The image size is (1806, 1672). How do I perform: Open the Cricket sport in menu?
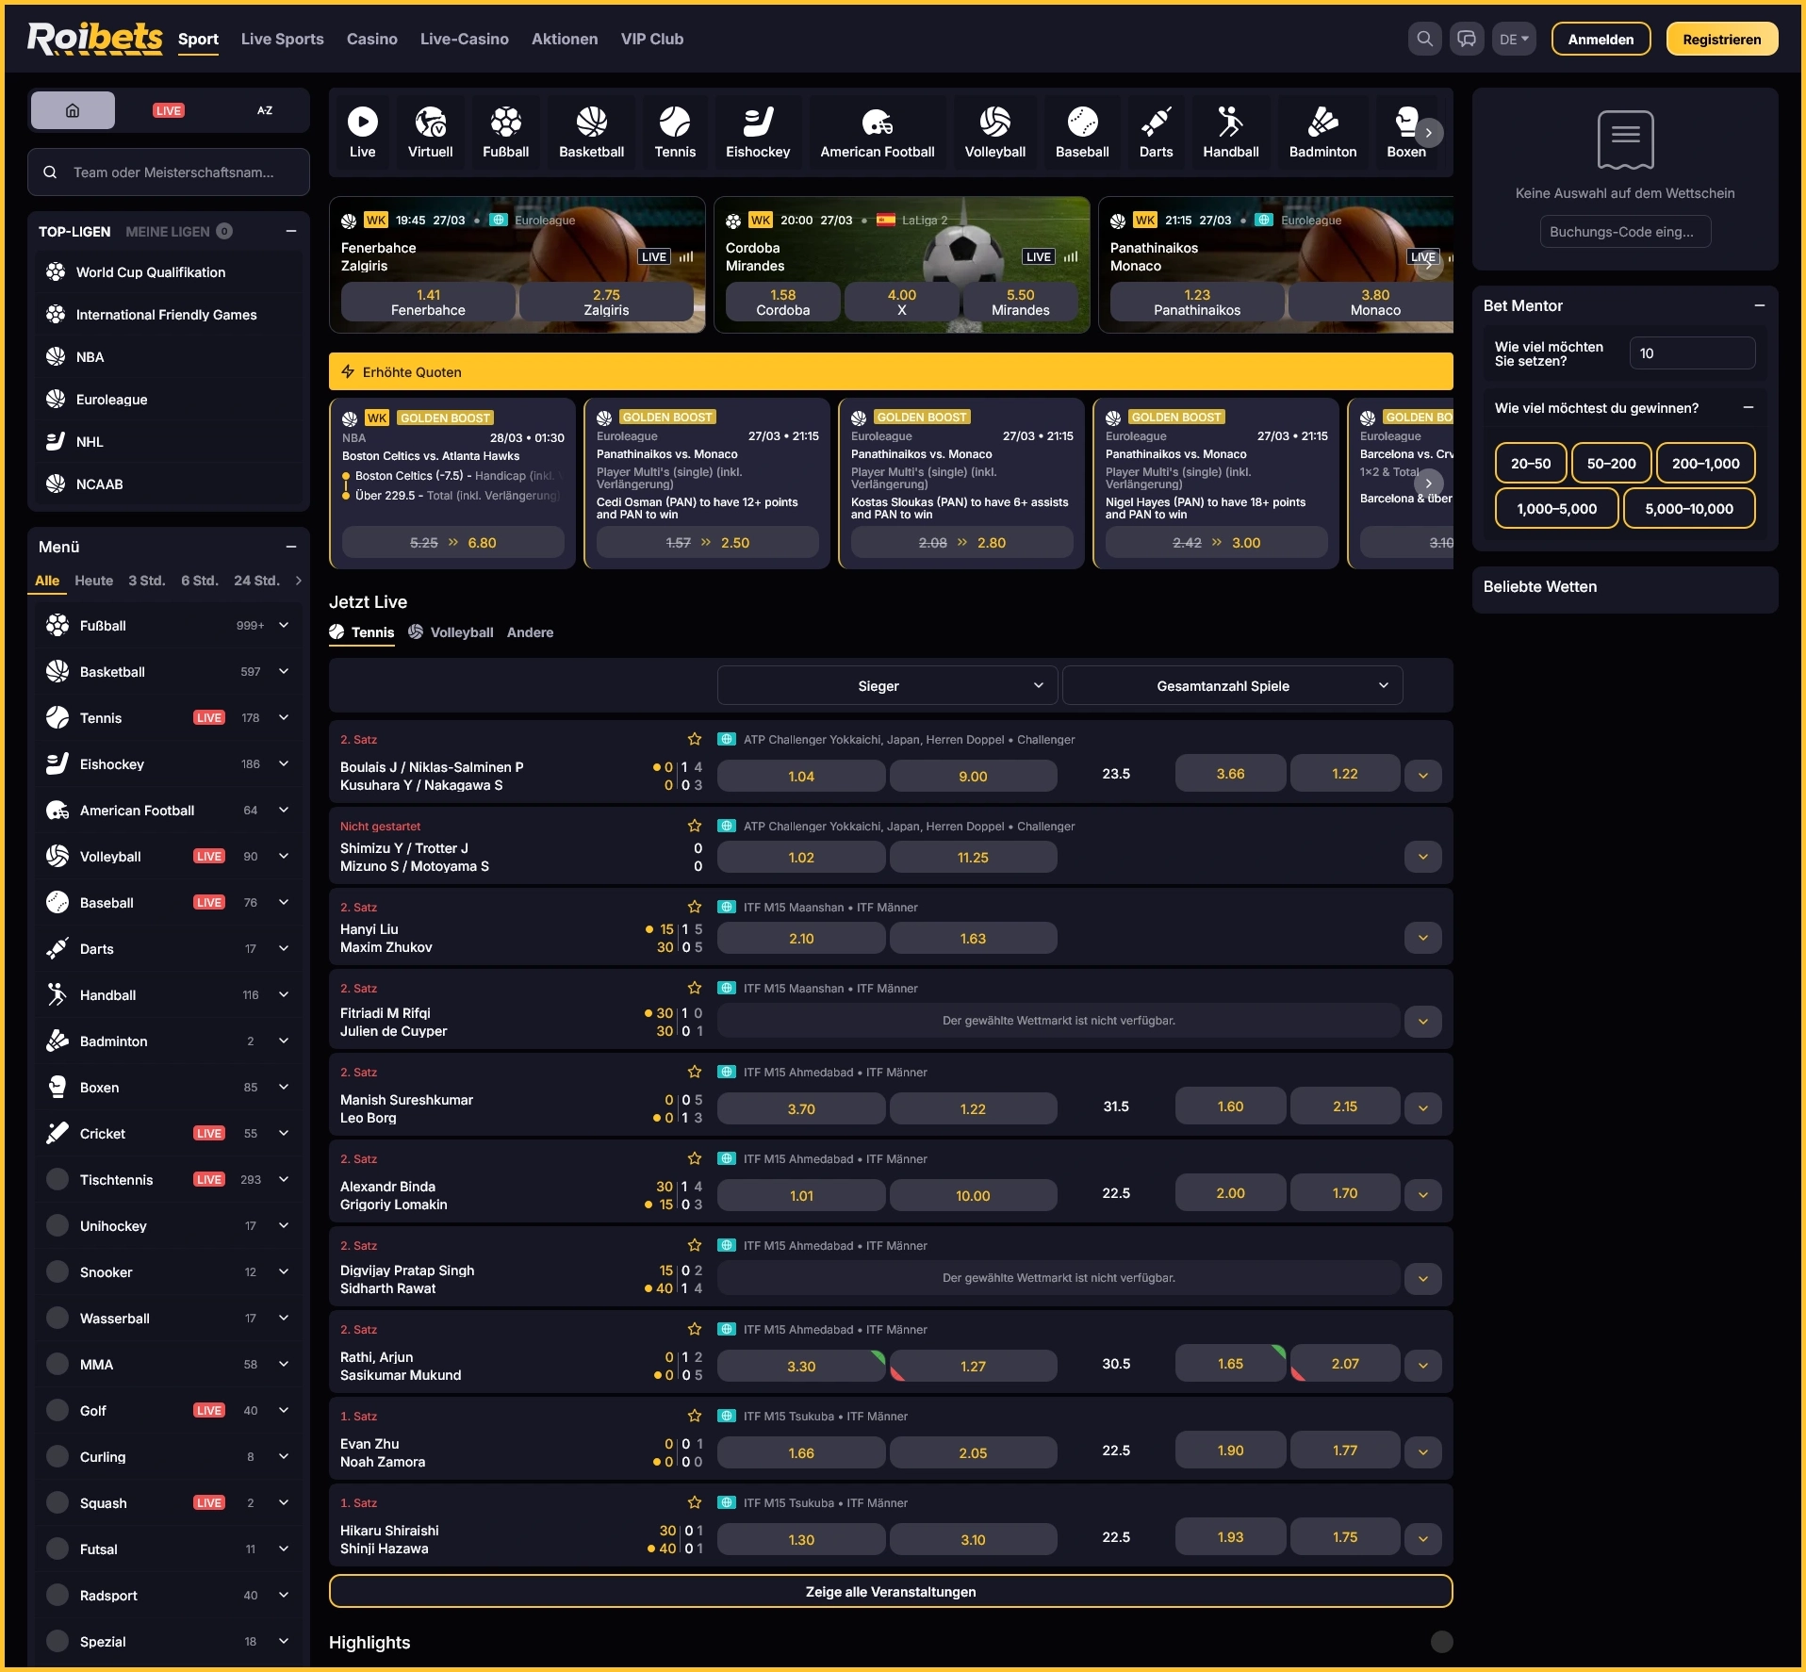[x=168, y=1133]
